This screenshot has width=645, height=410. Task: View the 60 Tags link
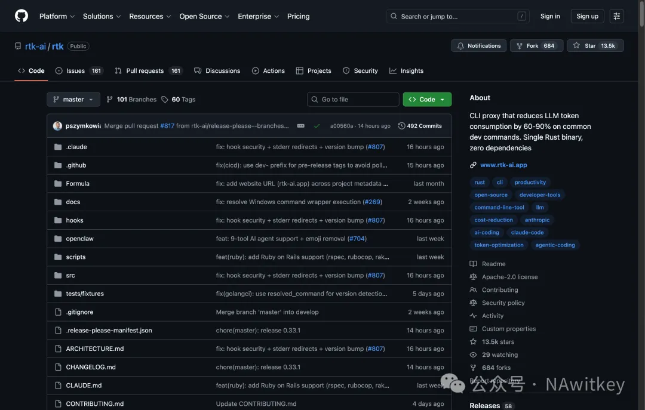coord(179,100)
